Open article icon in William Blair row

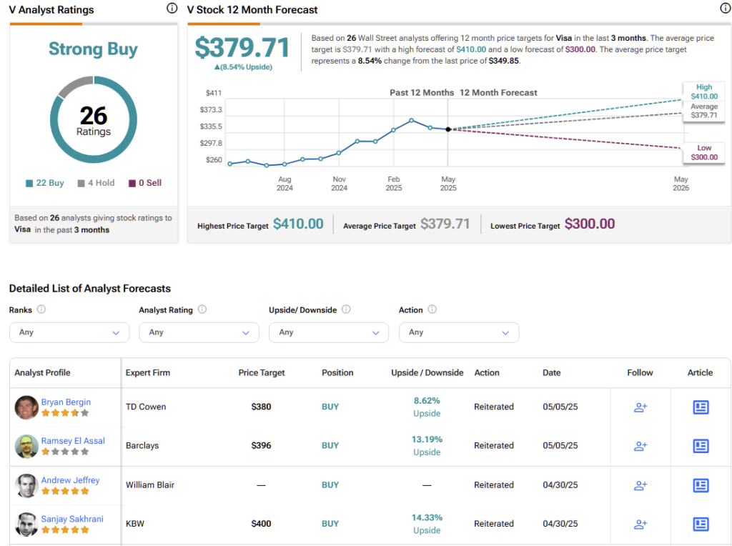click(701, 485)
